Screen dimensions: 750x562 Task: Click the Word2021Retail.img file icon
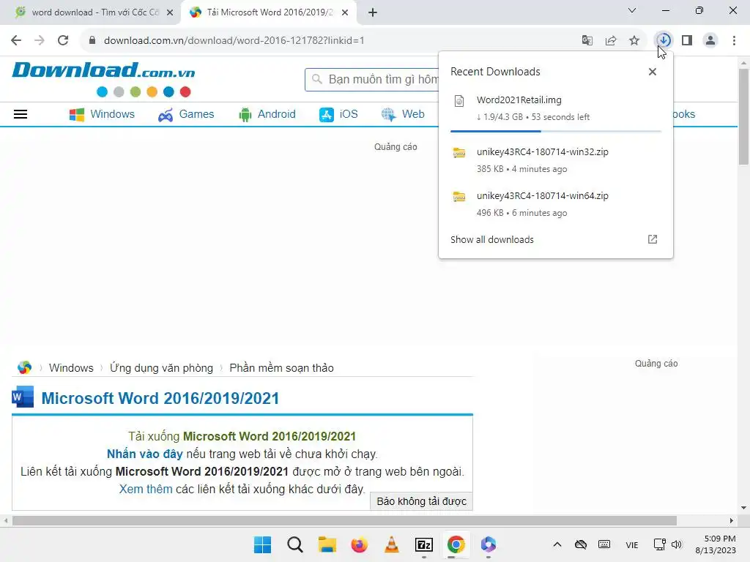(x=459, y=101)
